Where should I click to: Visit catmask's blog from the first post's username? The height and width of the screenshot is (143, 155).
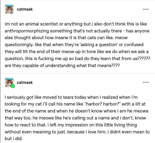pyautogui.click(x=25, y=9)
